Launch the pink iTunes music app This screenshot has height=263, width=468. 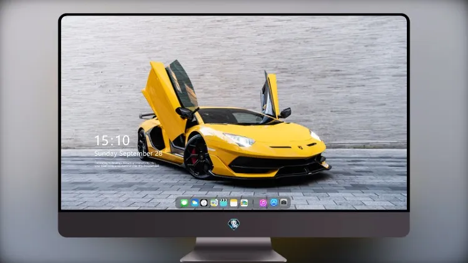tap(263, 203)
